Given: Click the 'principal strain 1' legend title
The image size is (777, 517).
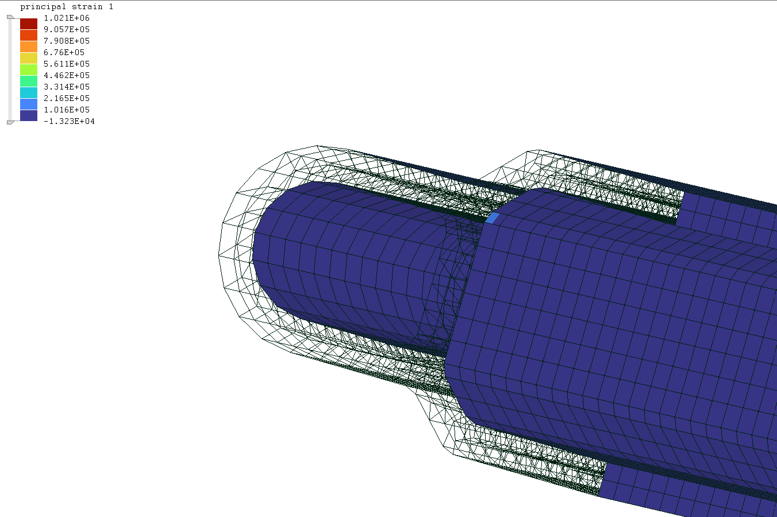Looking at the screenshot, I should click(x=67, y=7).
